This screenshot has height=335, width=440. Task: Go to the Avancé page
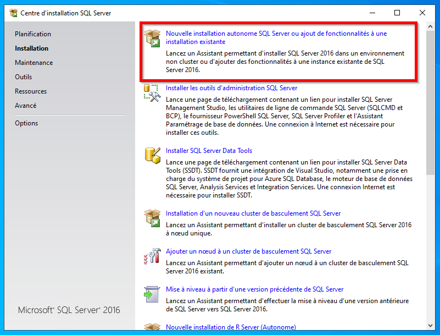click(x=25, y=106)
